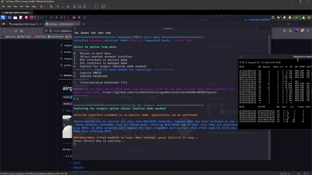Screen dimensions: 312x175
Task: Go to Firefox home page icon
Action: (22, 31)
